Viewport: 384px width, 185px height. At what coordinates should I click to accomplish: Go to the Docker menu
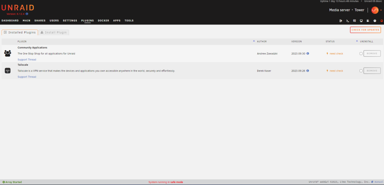pos(103,21)
